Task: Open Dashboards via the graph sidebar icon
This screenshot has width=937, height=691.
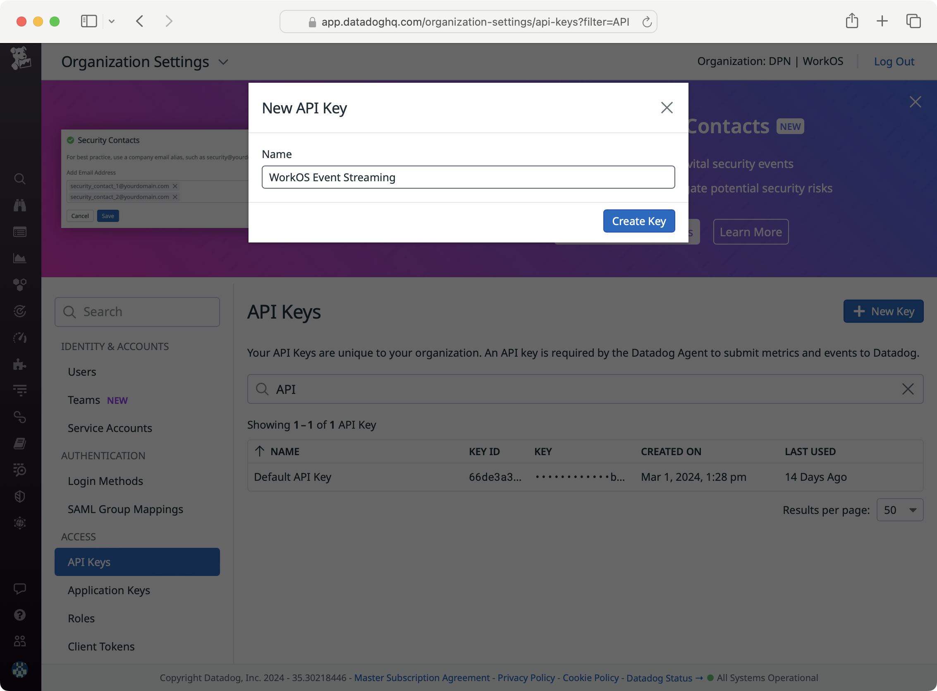Action: point(20,258)
